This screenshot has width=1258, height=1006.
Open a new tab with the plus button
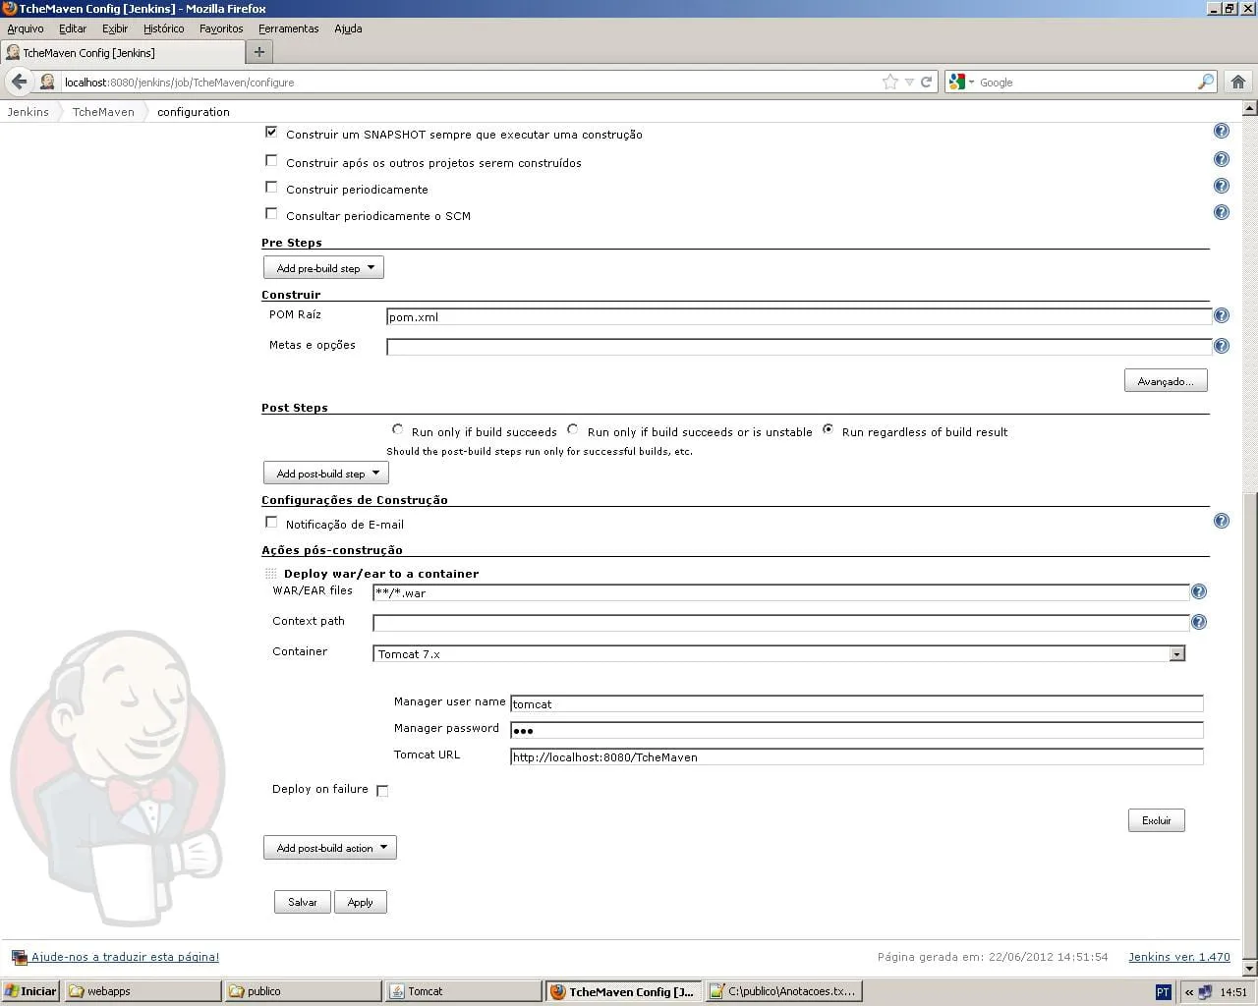259,52
